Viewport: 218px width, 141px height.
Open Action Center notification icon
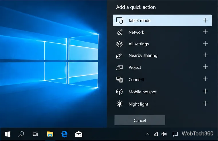click(x=175, y=134)
